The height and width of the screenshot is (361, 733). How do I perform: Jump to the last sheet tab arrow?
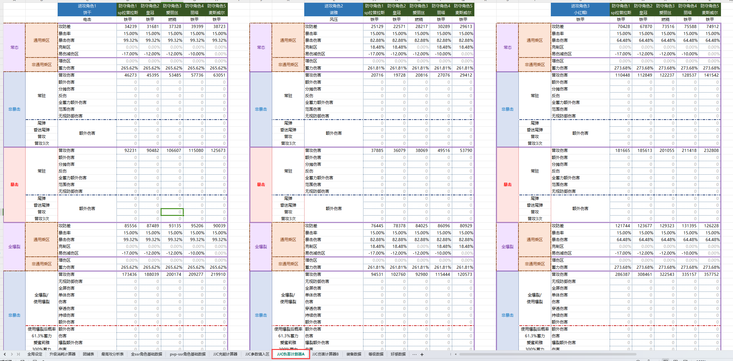tap(18, 354)
